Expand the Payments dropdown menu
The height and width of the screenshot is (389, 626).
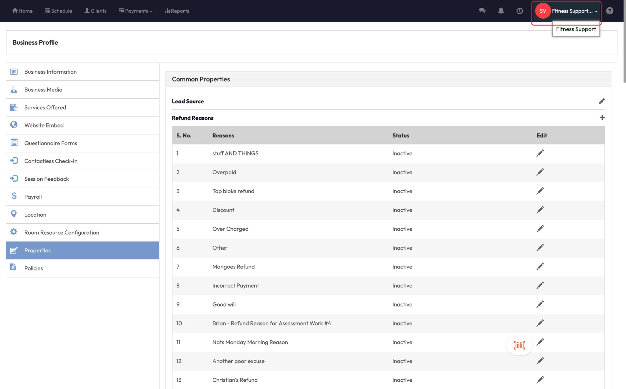pos(135,11)
